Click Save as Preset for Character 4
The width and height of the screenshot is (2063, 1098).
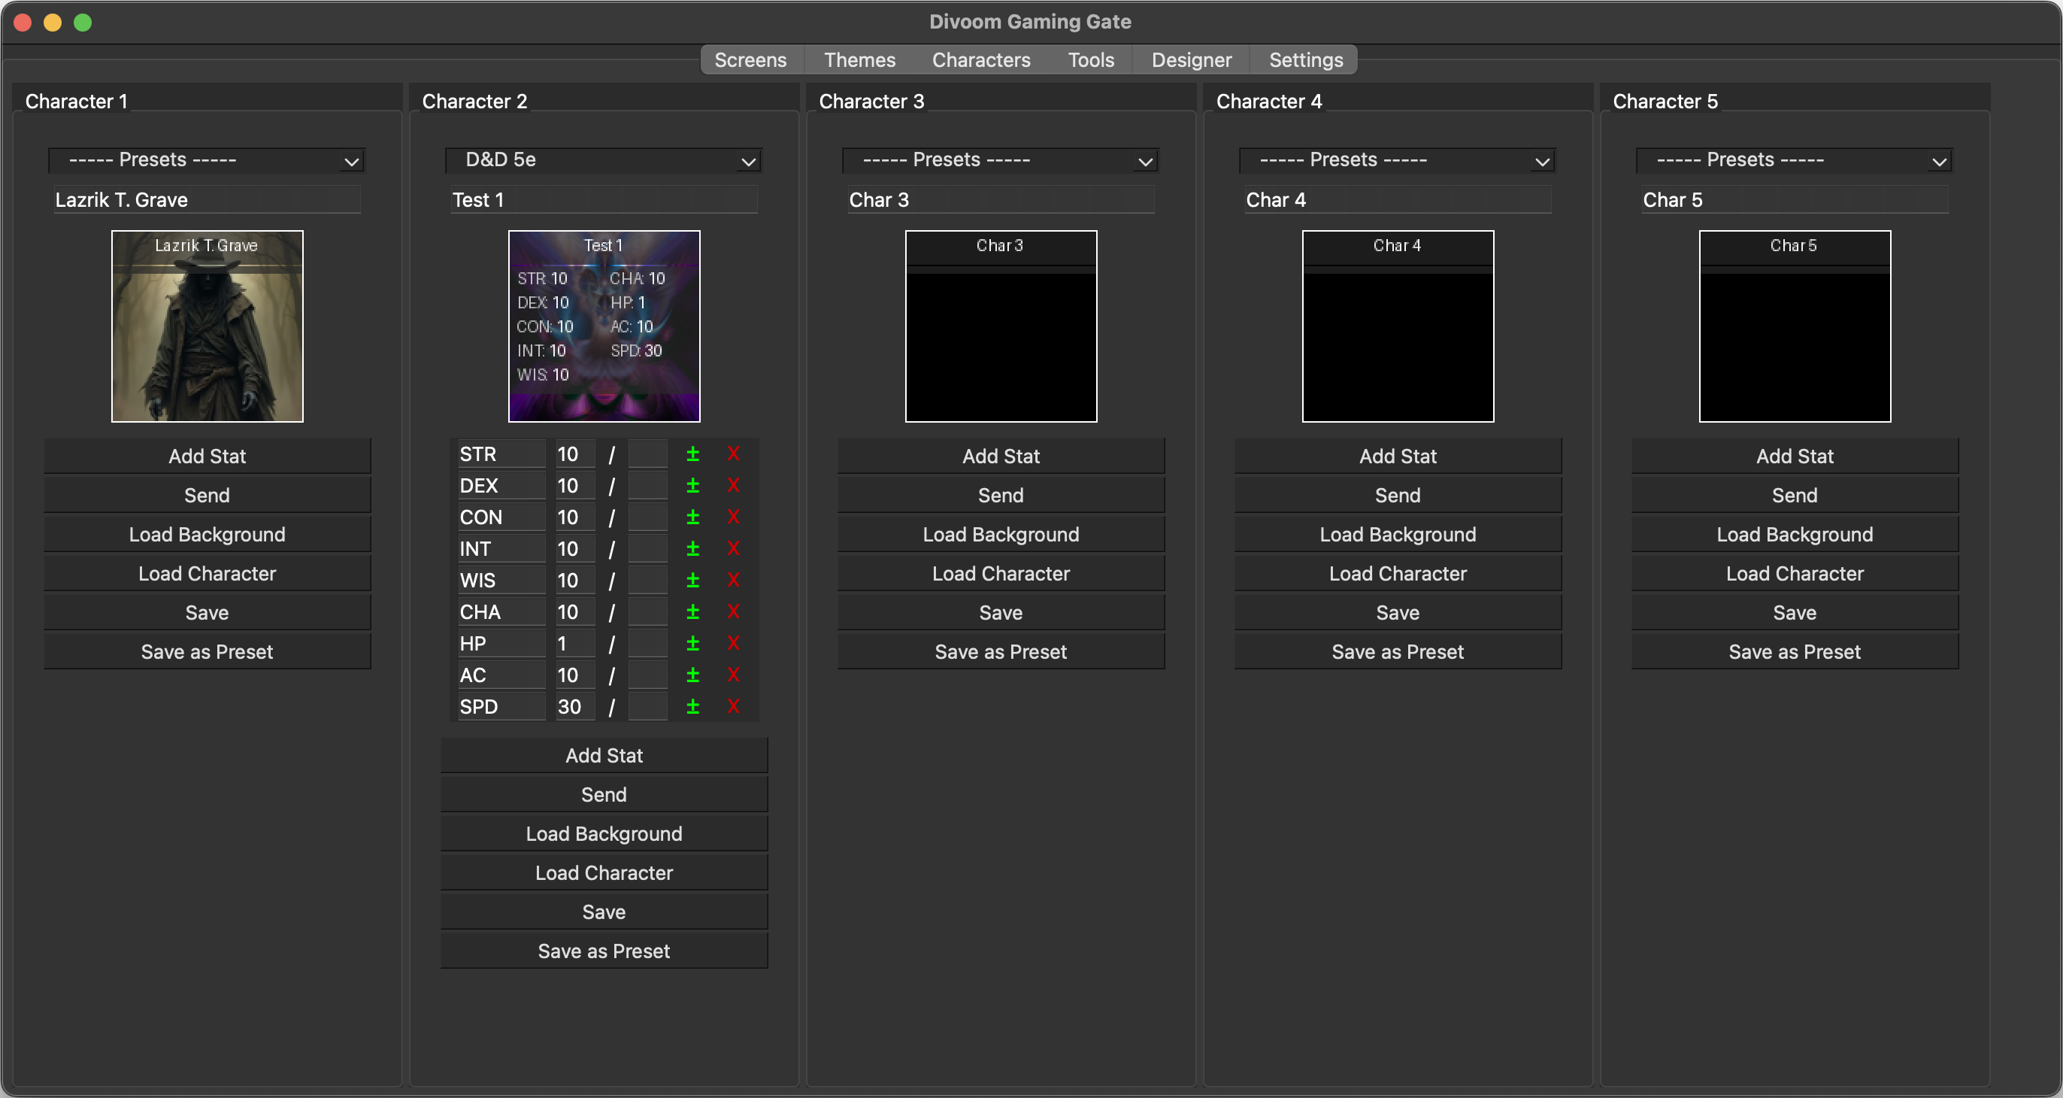(1398, 652)
